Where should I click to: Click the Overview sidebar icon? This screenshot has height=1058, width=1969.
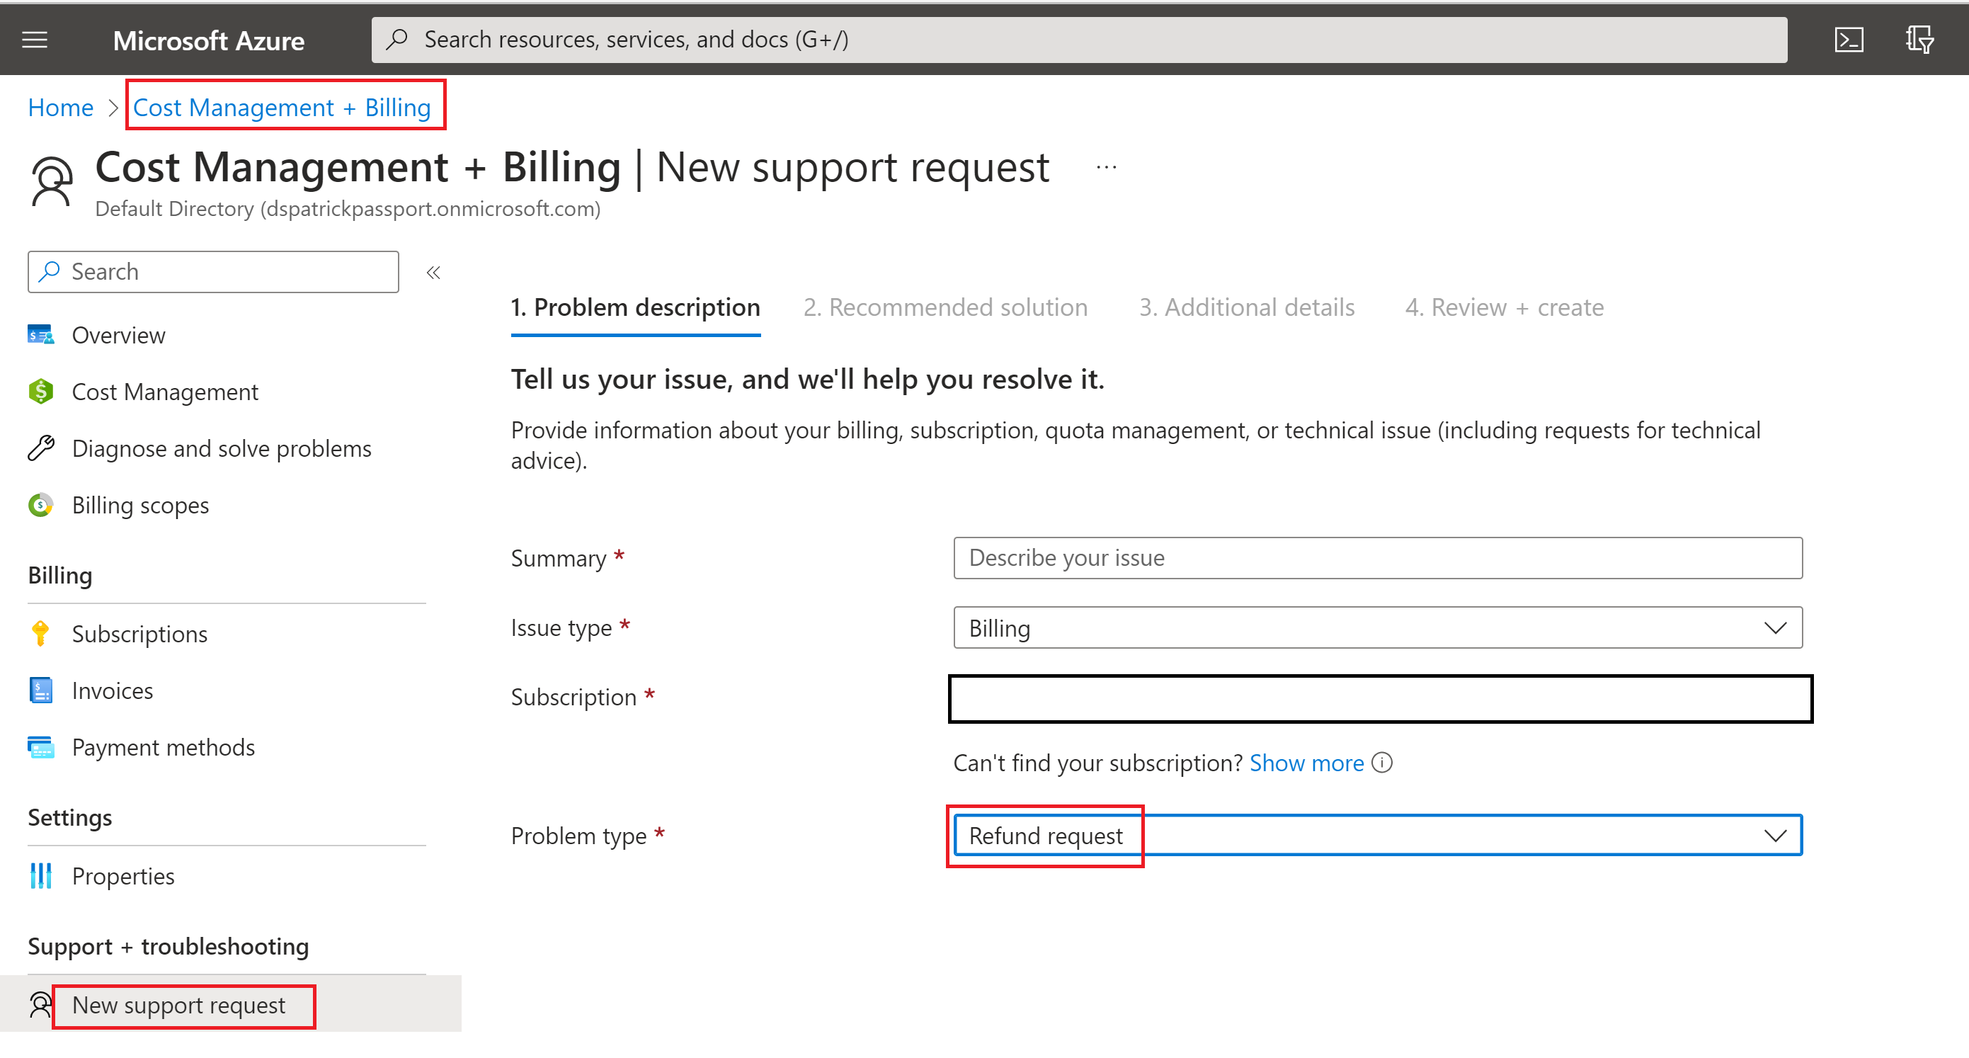pyautogui.click(x=40, y=335)
